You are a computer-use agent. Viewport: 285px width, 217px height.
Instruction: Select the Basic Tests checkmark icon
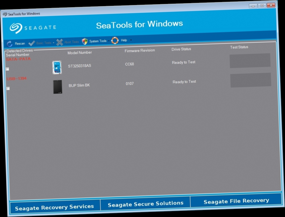click(x=31, y=43)
